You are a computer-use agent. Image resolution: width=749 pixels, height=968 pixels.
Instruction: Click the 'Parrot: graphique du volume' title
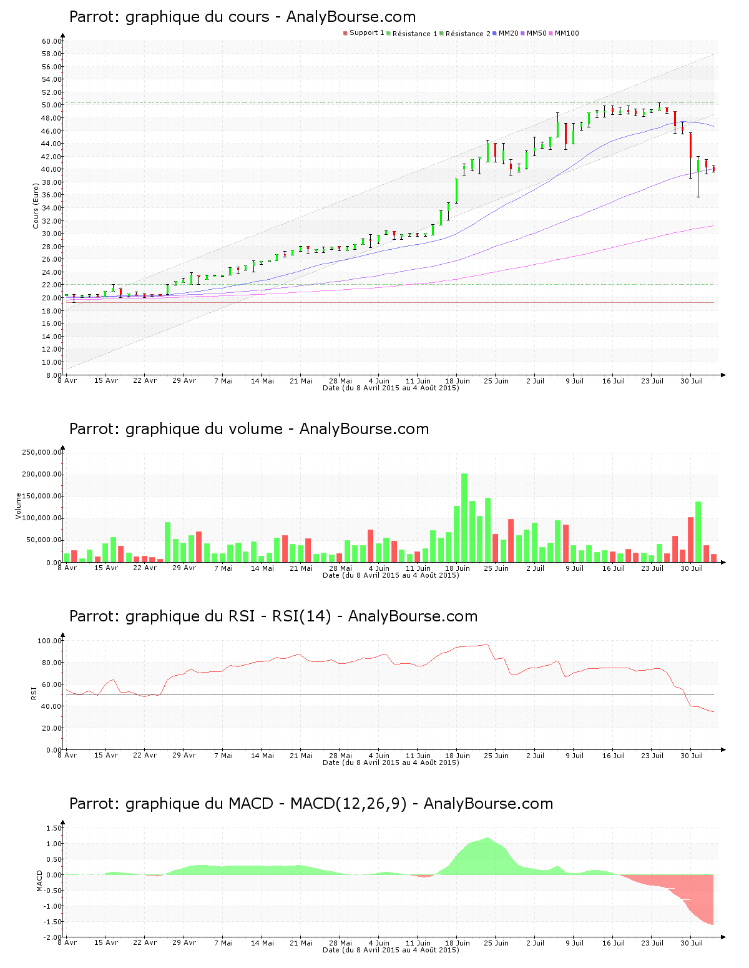[x=249, y=429]
